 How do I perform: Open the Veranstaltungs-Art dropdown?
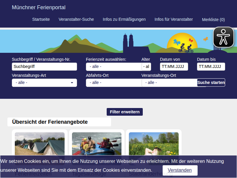(x=44, y=82)
